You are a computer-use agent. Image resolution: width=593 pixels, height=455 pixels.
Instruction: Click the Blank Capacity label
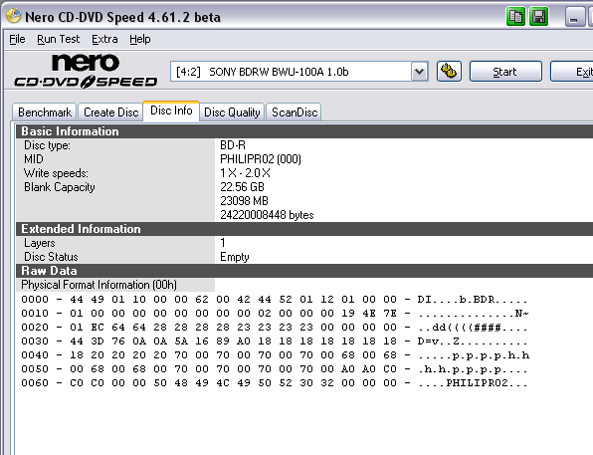(60, 187)
